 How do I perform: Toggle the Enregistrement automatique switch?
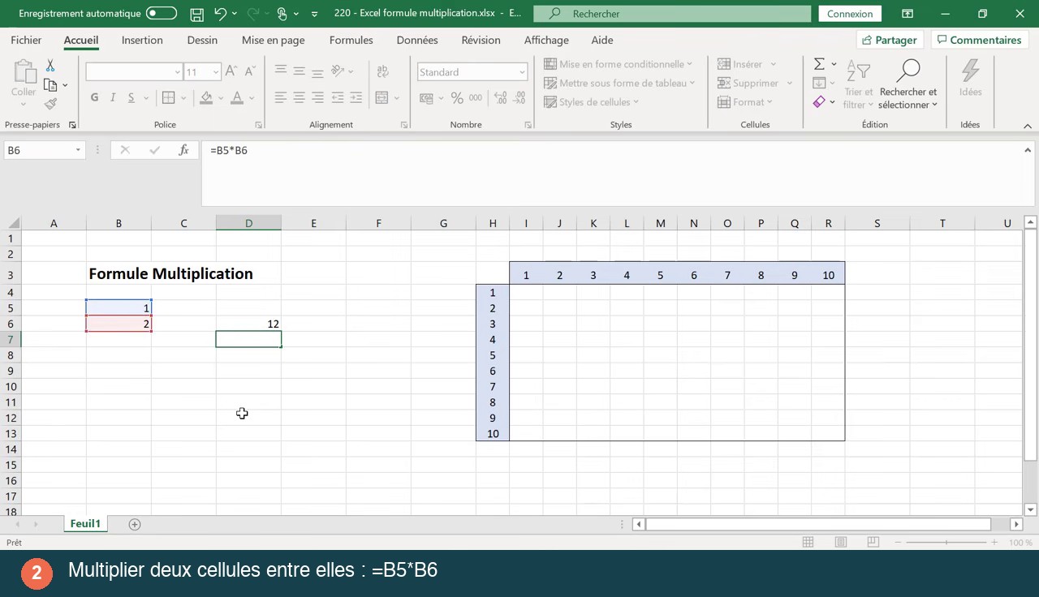click(162, 14)
